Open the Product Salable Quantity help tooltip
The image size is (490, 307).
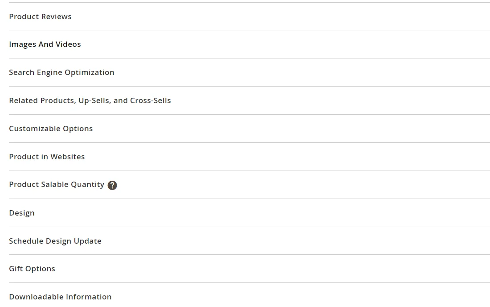pos(112,185)
